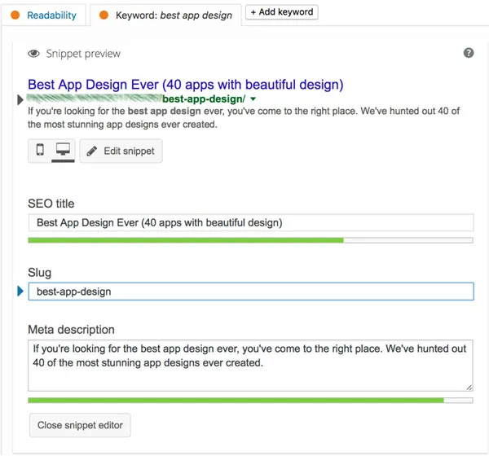The image size is (489, 456).
Task: Click the pencil icon in Edit snippet
Action: [x=91, y=151]
